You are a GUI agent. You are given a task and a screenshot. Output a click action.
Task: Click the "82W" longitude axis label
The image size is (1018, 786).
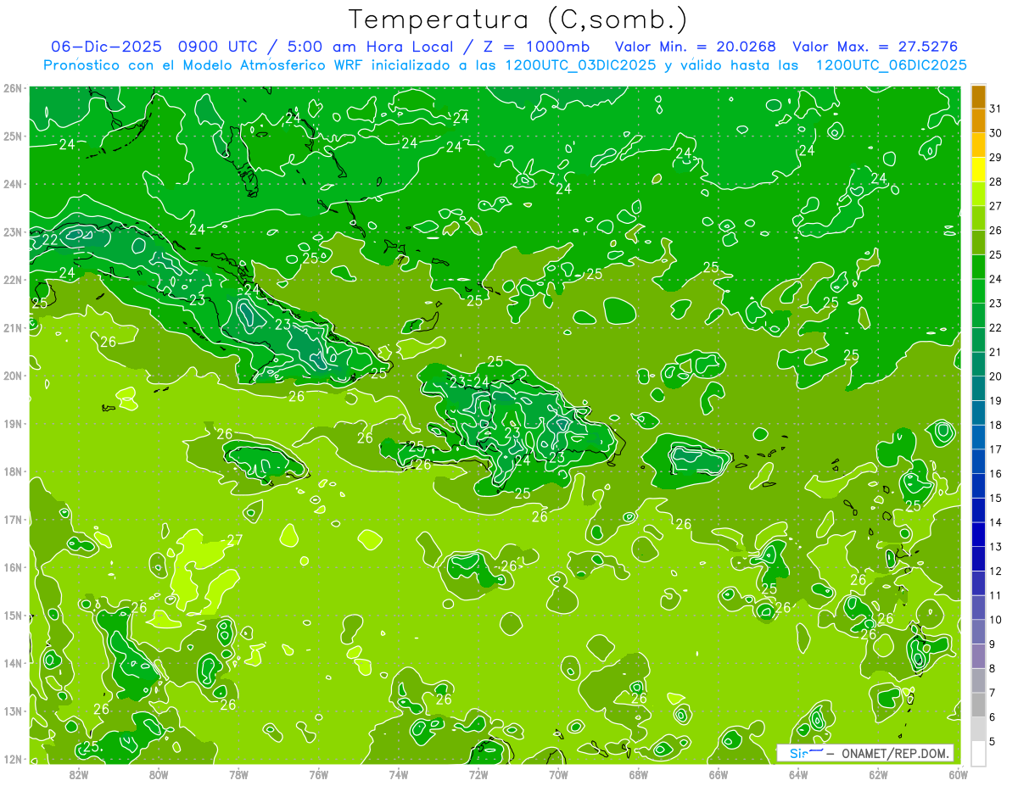(79, 774)
